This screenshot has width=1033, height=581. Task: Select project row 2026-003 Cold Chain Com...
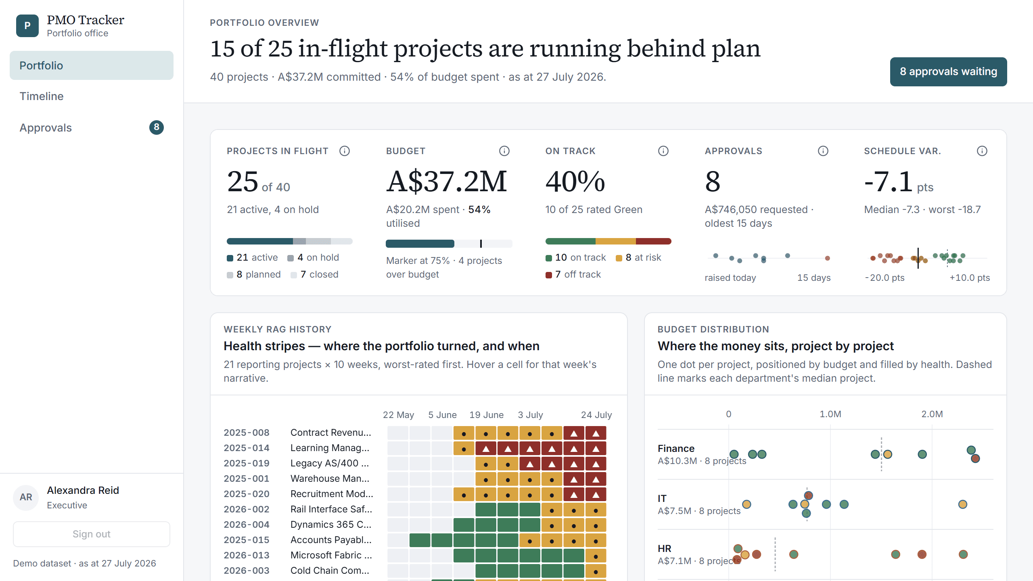click(415, 571)
